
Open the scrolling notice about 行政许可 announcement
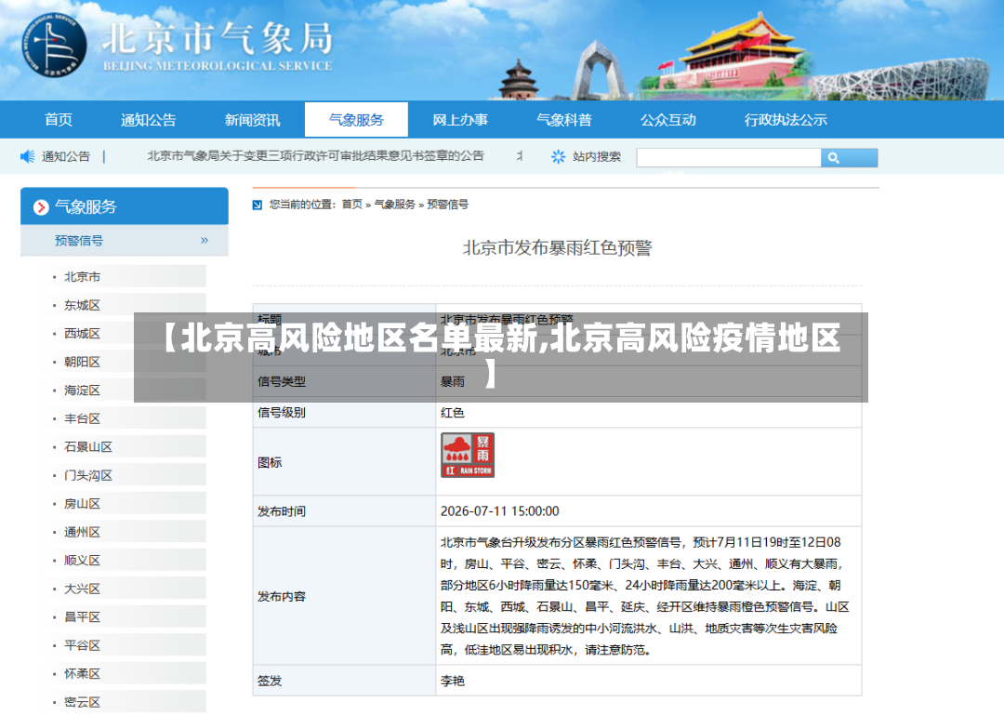click(316, 155)
